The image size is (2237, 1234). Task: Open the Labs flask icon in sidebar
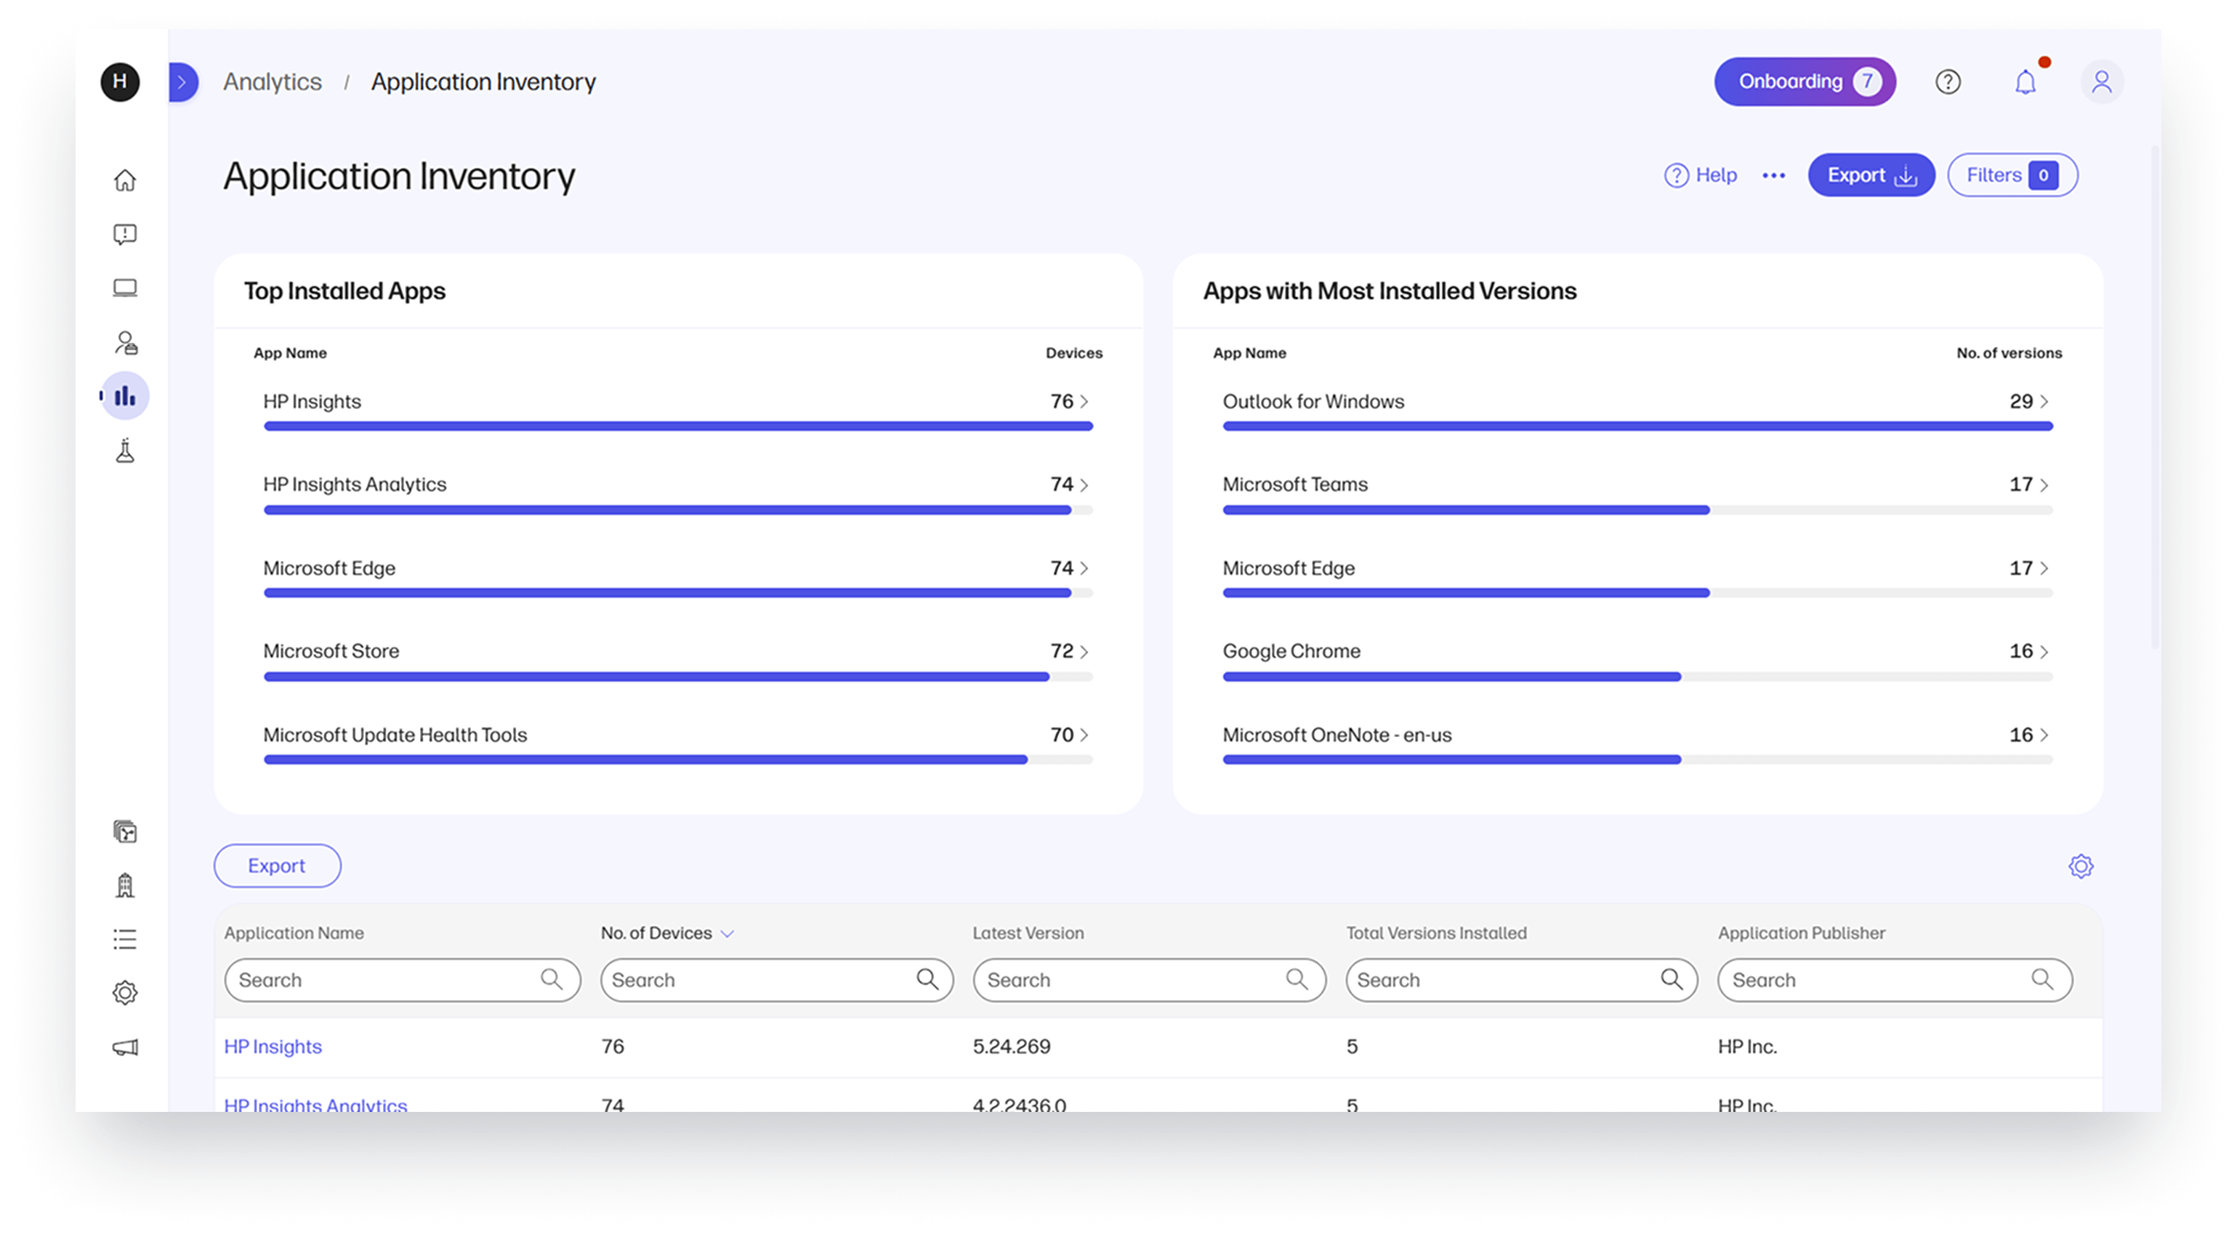pos(125,451)
